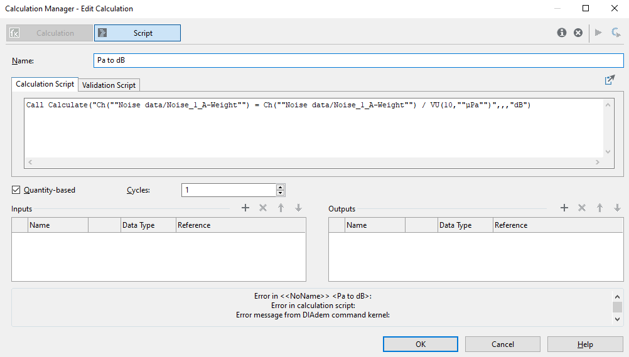
Task: Switch to Calculation mode toggle button
Action: pos(49,33)
